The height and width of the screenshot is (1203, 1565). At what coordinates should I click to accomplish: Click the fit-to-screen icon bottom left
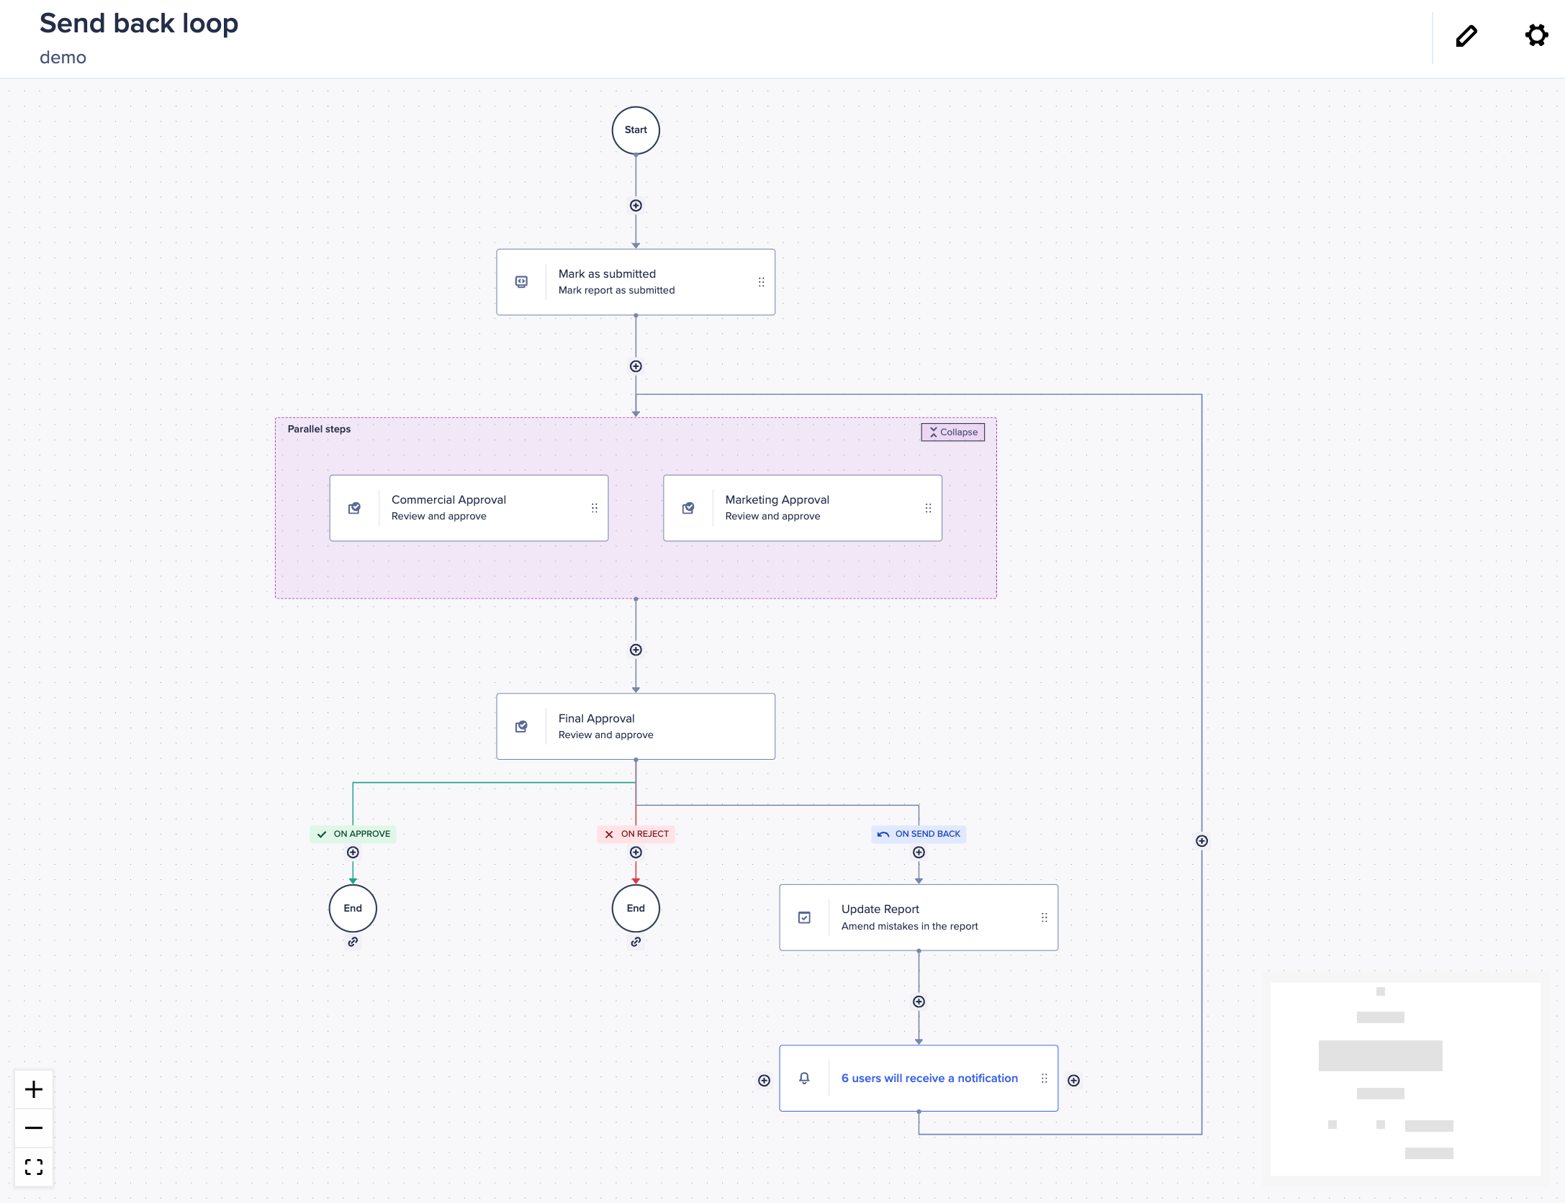pos(32,1166)
